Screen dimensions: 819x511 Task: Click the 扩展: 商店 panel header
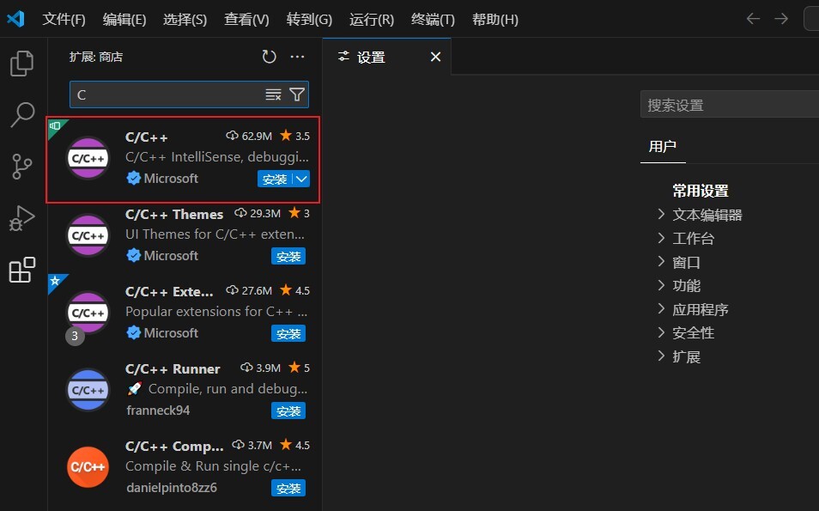tap(96, 57)
